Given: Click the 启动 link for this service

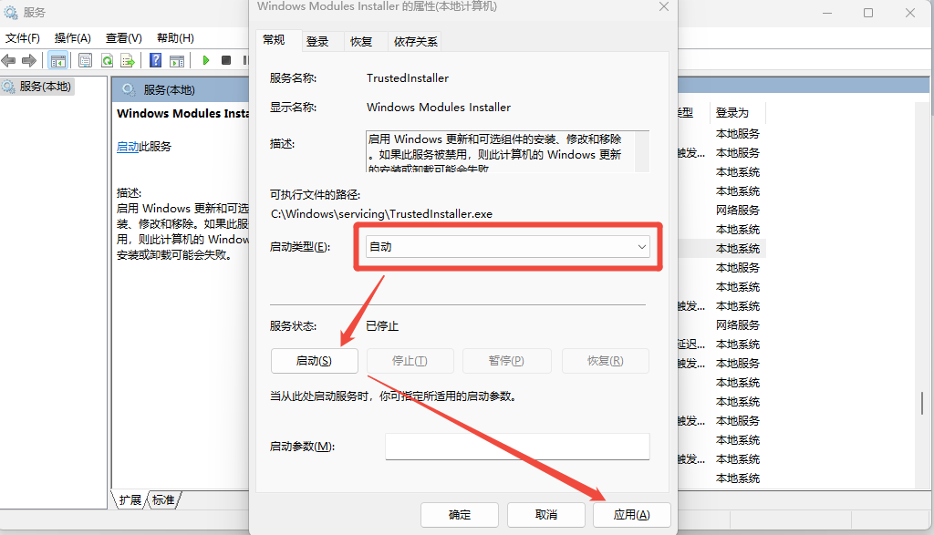Looking at the screenshot, I should pos(128,147).
